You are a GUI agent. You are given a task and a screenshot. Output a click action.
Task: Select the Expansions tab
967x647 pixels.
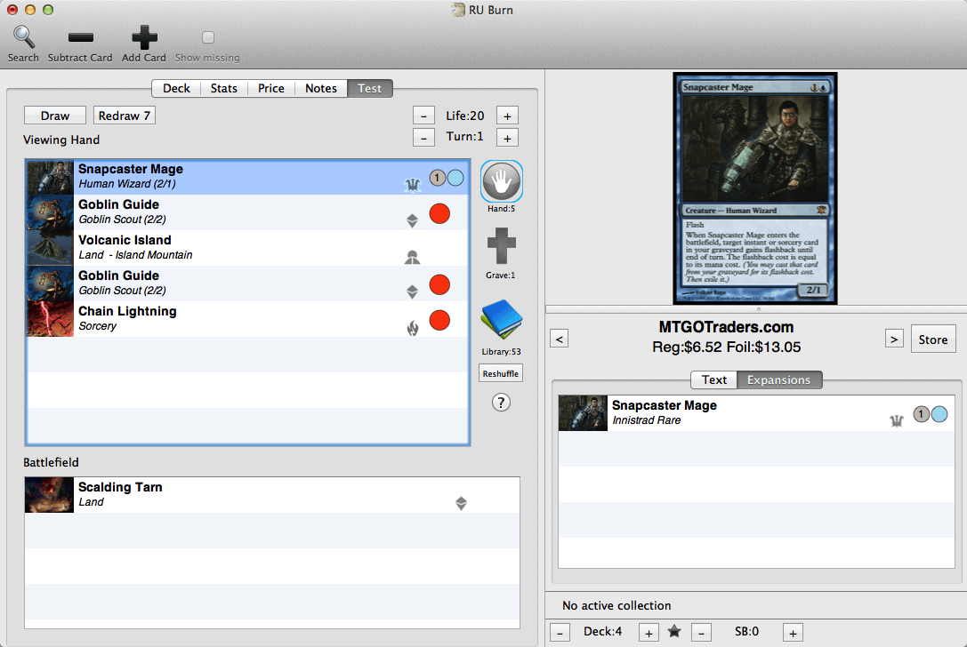click(779, 380)
